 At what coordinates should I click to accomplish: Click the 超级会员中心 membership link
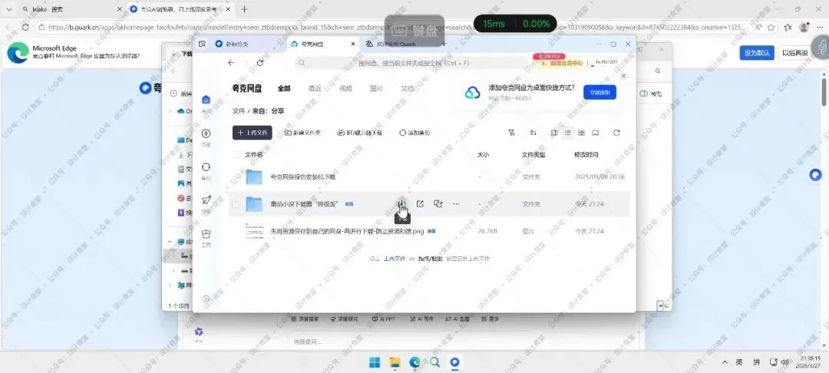(x=563, y=63)
